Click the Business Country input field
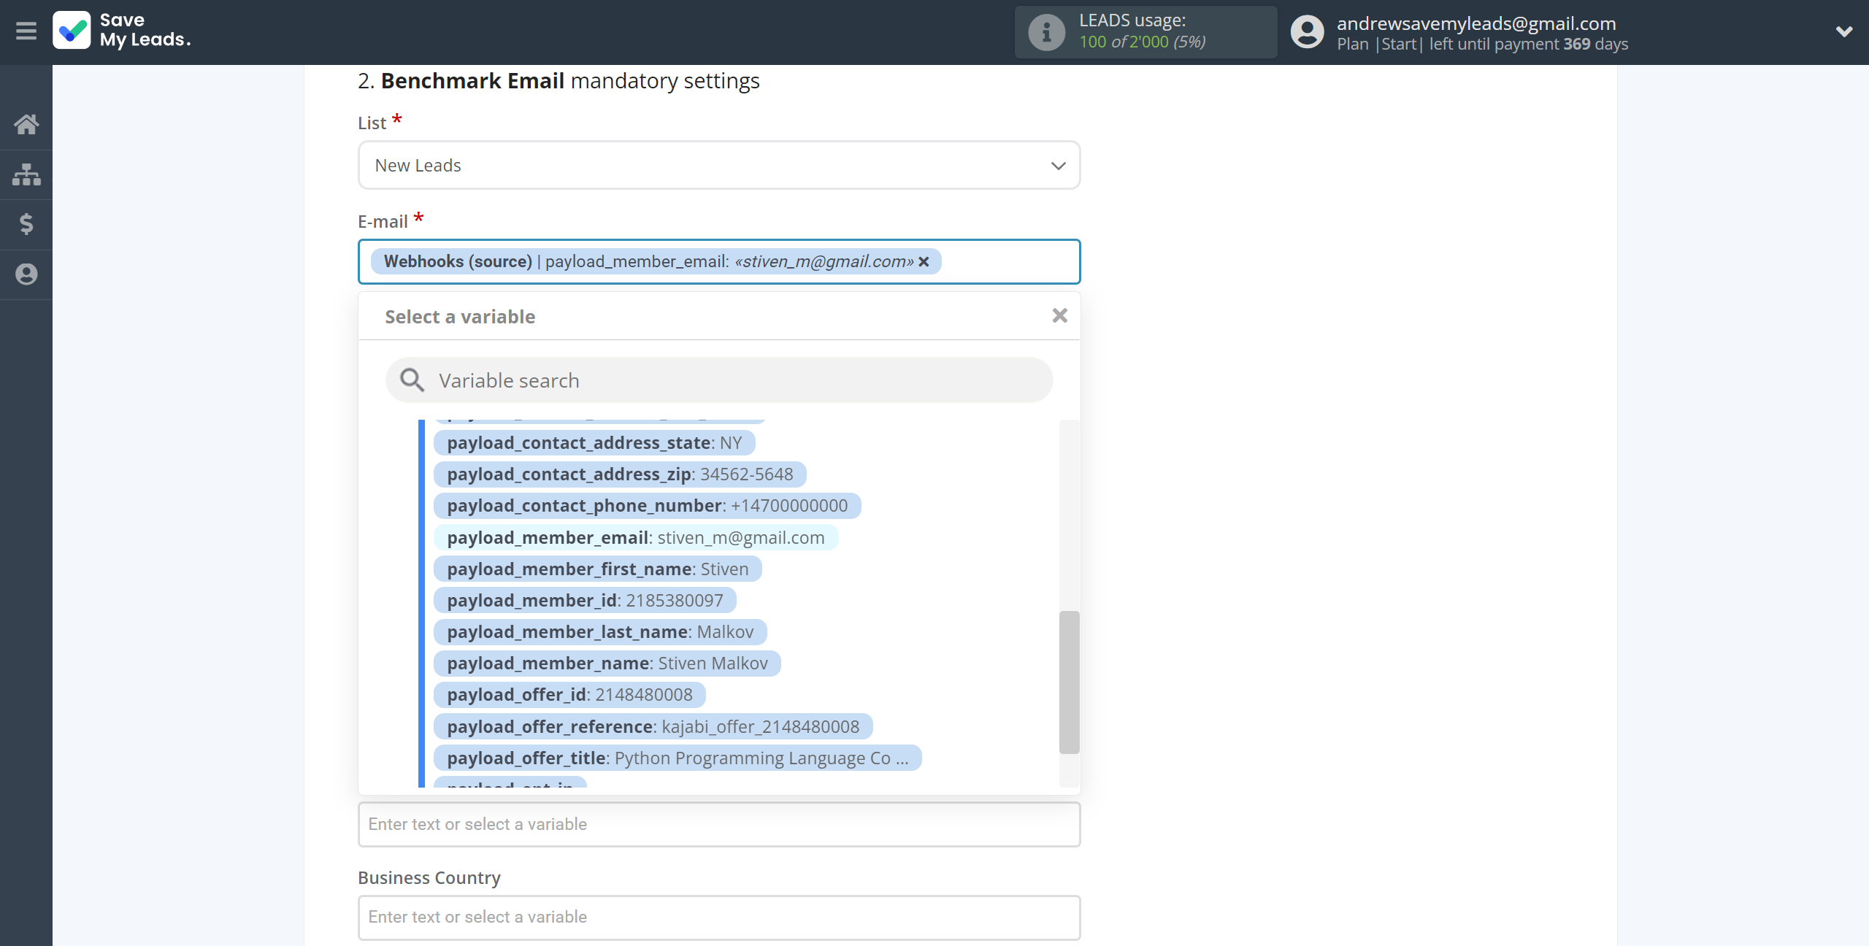This screenshot has height=946, width=1869. click(x=719, y=918)
